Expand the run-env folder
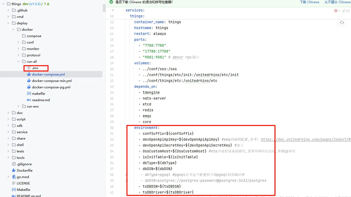The image size is (351, 197). click(x=18, y=107)
